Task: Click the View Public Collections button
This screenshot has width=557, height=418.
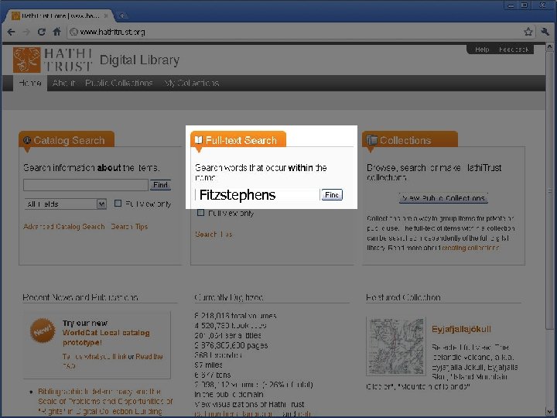Action: (x=443, y=198)
